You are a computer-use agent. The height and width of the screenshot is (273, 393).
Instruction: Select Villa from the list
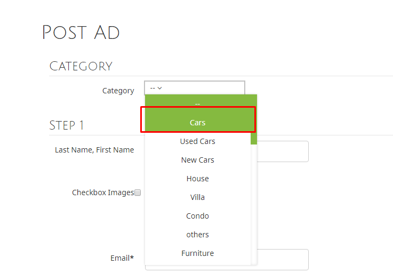tap(198, 197)
